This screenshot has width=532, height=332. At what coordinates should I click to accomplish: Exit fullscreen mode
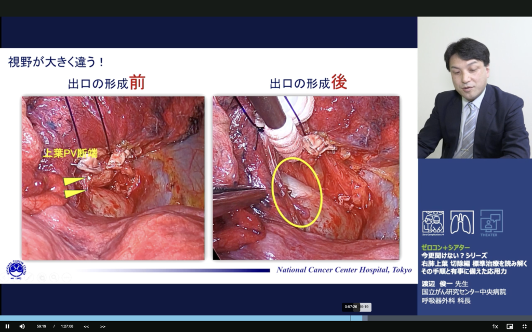click(524, 326)
